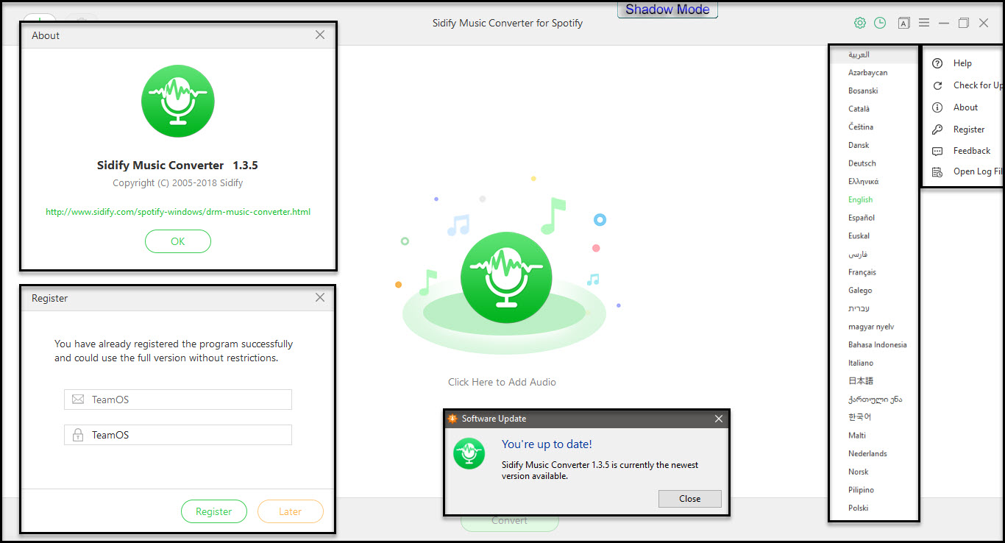Close the About dialog with X
Screen dimensions: 1005x543
tap(320, 35)
